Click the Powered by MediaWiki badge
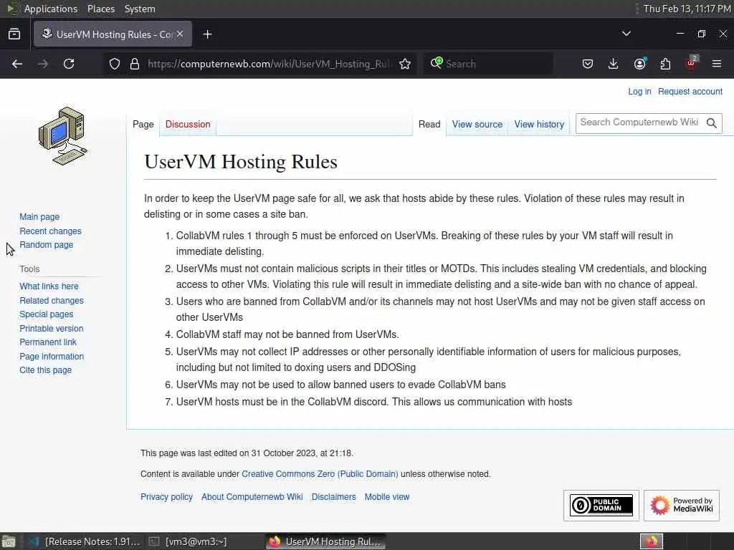This screenshot has width=734, height=550. coord(682,506)
